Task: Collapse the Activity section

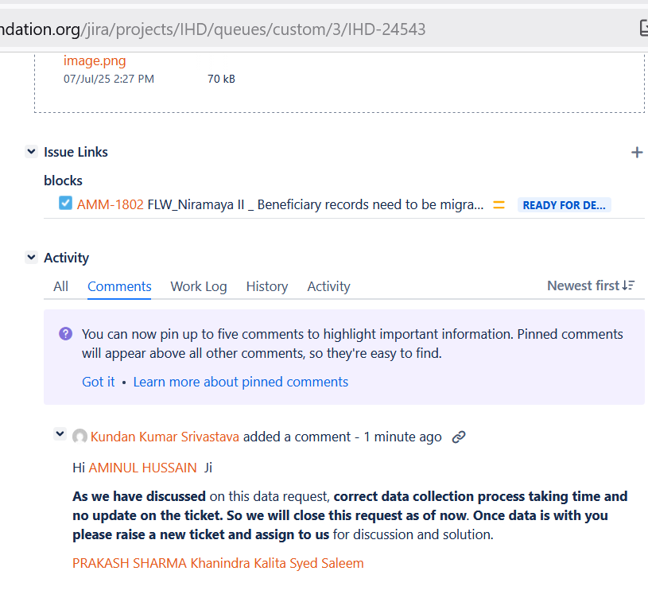Action: (x=31, y=258)
